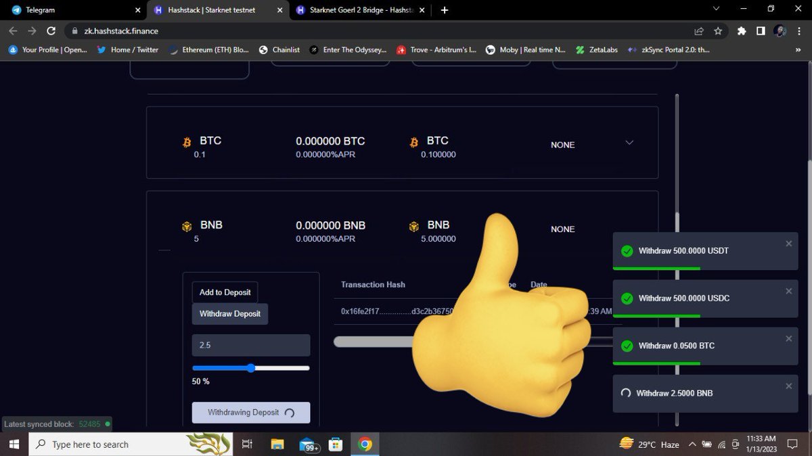Click NONE in the BNB row

(562, 229)
